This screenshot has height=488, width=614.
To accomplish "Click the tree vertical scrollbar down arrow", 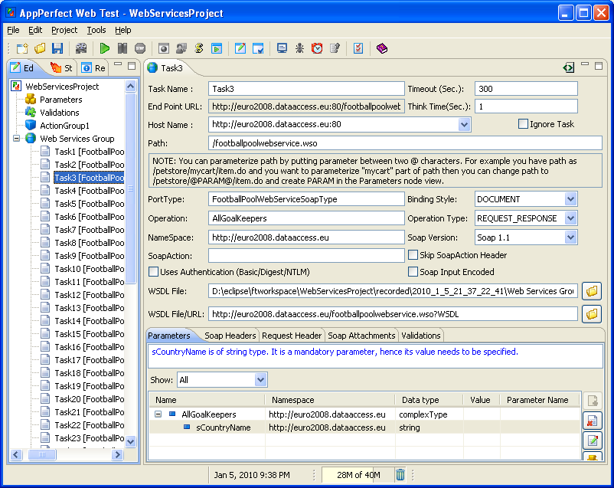I will 131,441.
